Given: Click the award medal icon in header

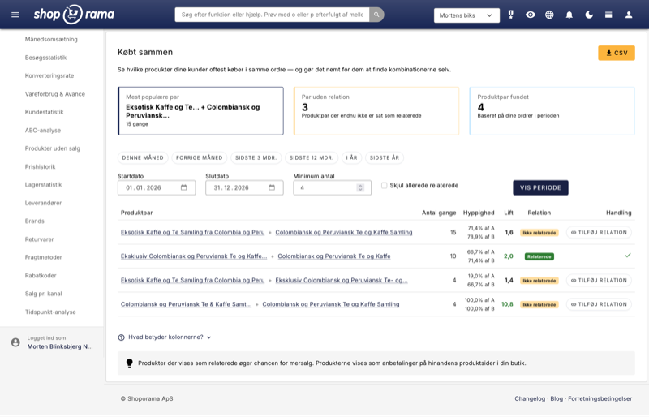Looking at the screenshot, I should (x=511, y=15).
